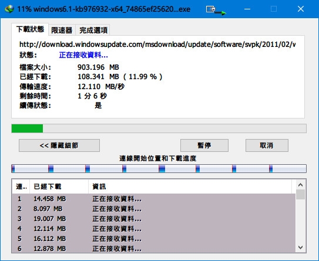The image size is (319, 261).
Task: Select connection row 6 with 12.878 MB
Action: (x=153, y=249)
